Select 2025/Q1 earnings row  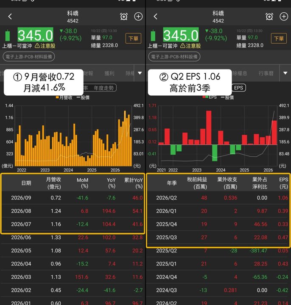click(x=218, y=264)
